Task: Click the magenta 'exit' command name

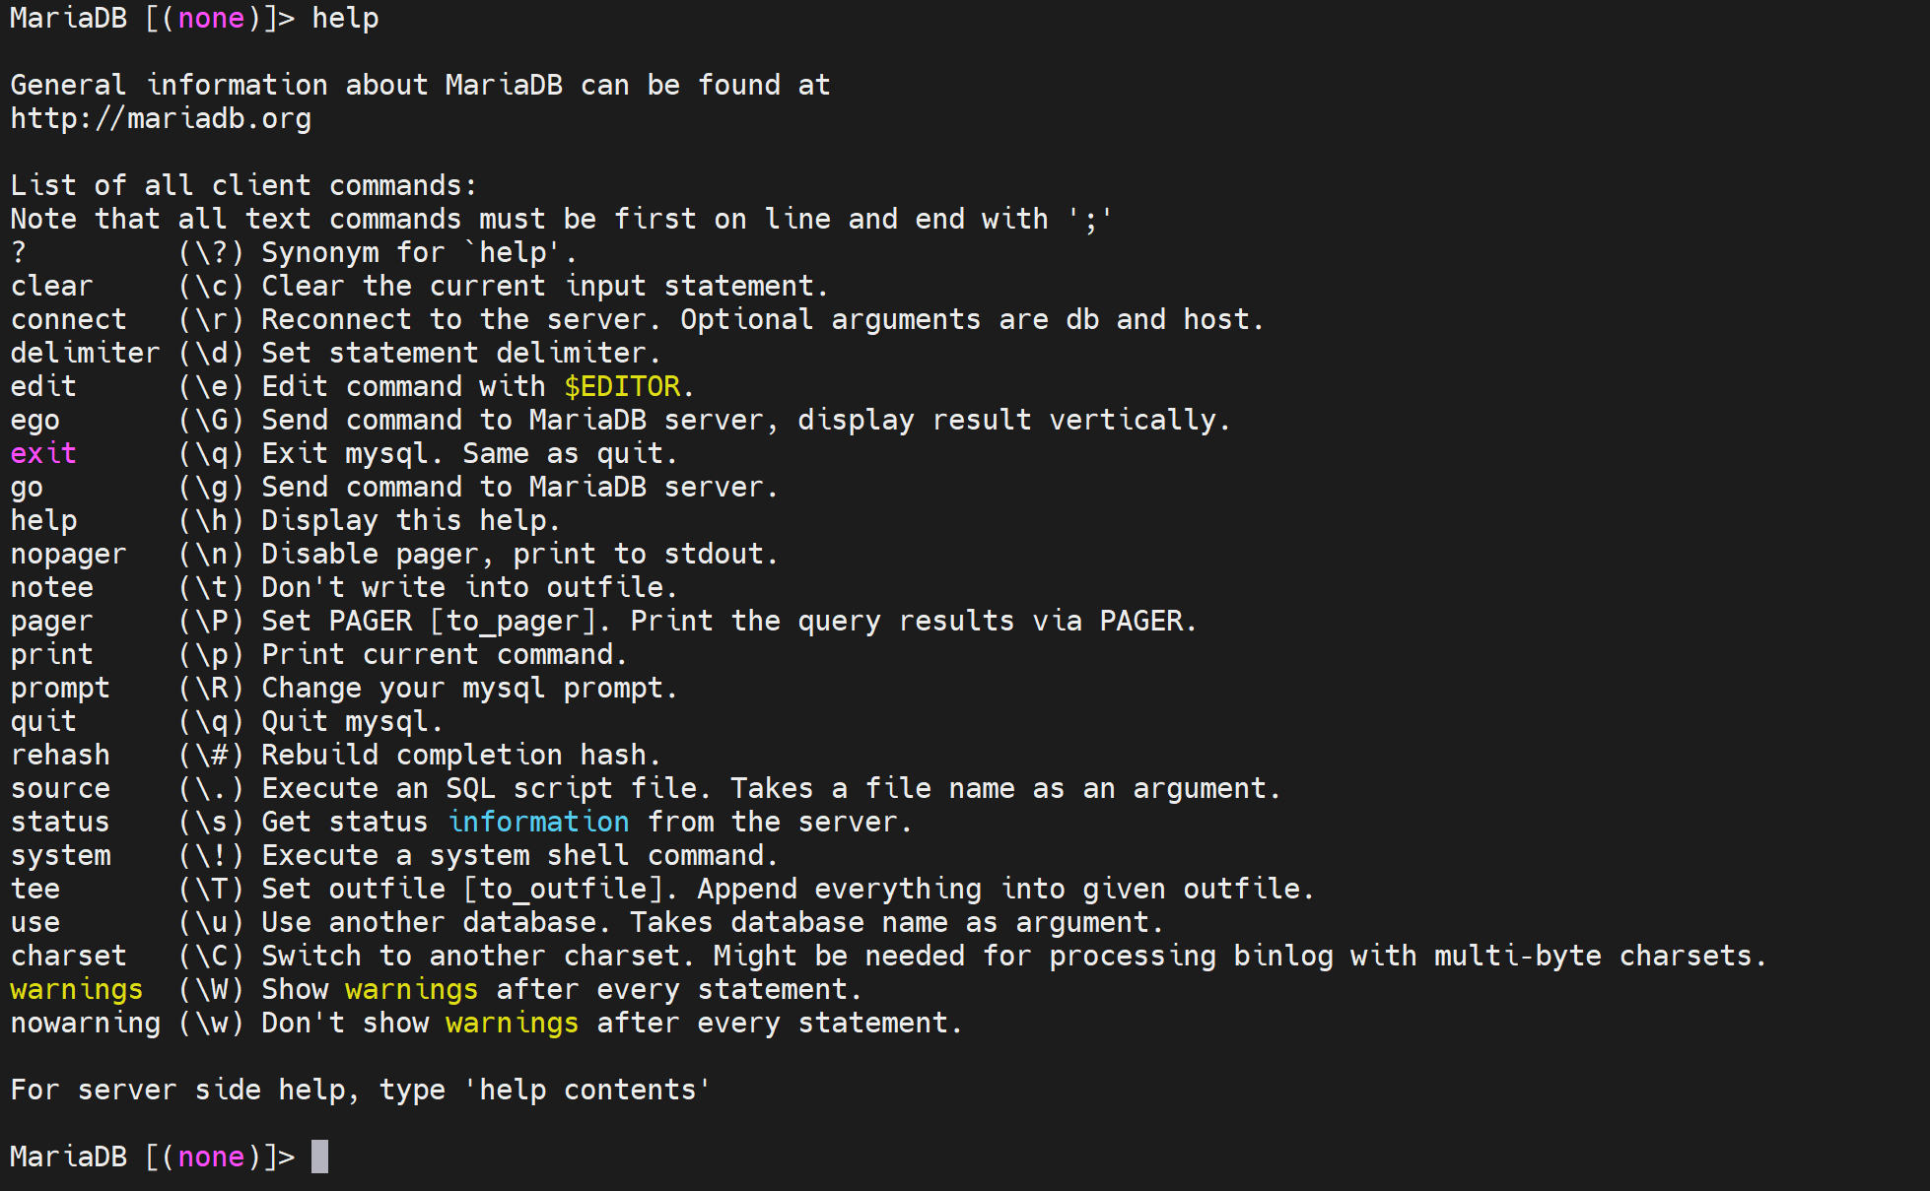Action: [43, 454]
